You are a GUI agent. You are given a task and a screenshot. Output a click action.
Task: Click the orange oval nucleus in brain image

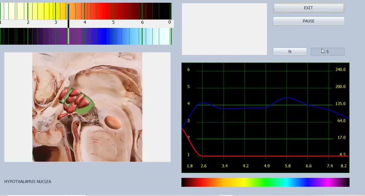point(113,122)
